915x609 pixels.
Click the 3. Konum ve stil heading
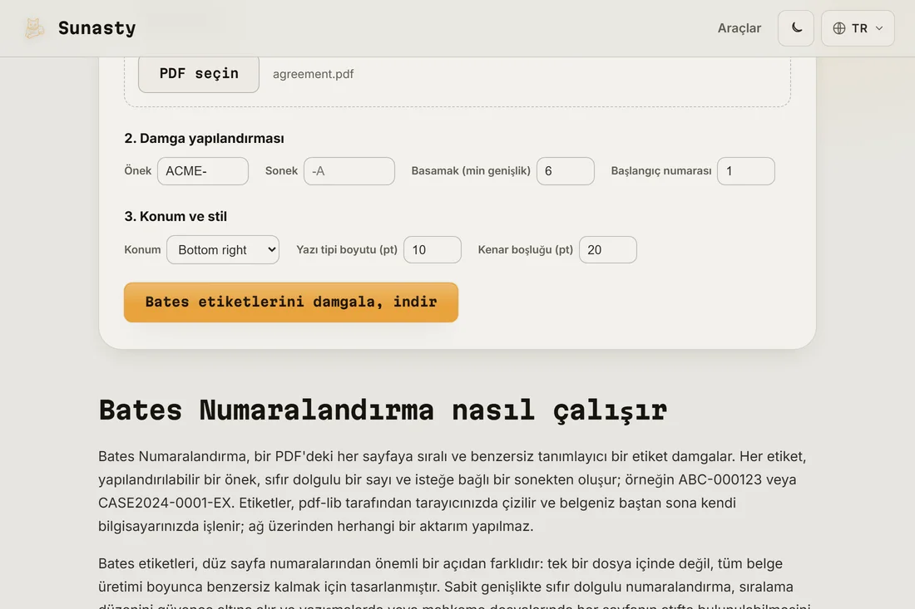coord(176,216)
